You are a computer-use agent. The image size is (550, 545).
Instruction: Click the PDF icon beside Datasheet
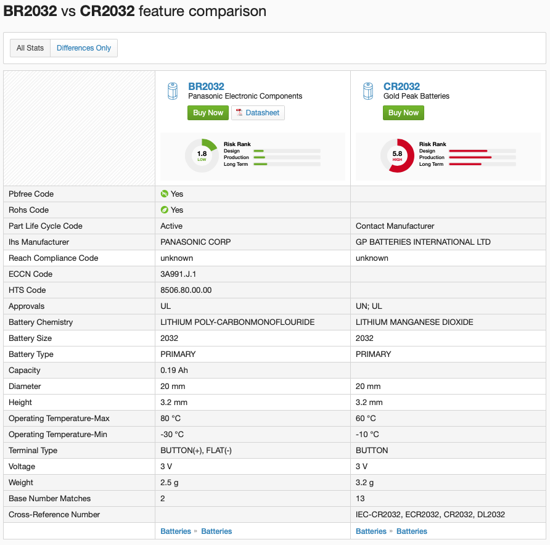(239, 113)
